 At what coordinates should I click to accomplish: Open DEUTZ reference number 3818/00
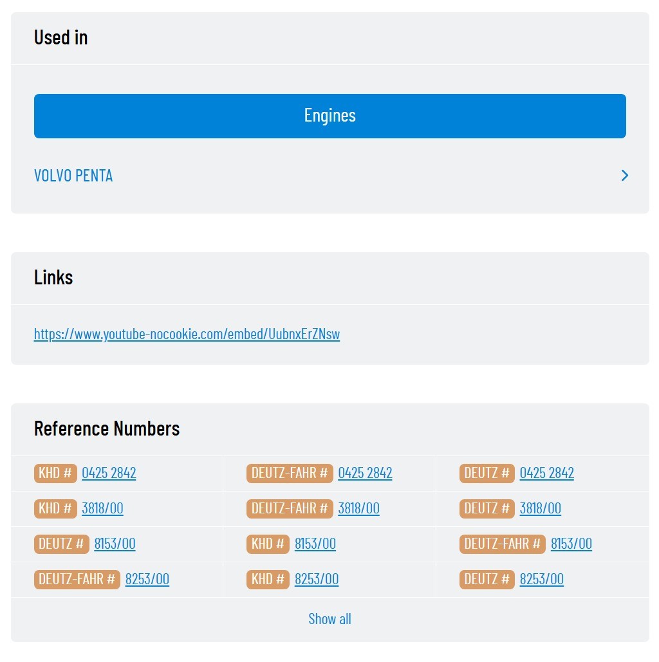[x=540, y=508]
